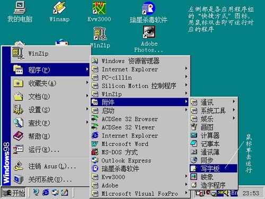Screen dimensions: 265x199
Task: Open the 启动 program group
Action: coord(140,110)
